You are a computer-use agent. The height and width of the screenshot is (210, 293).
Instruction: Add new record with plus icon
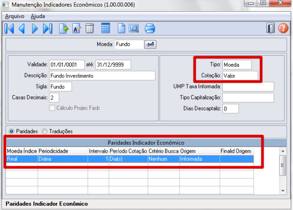63,29
